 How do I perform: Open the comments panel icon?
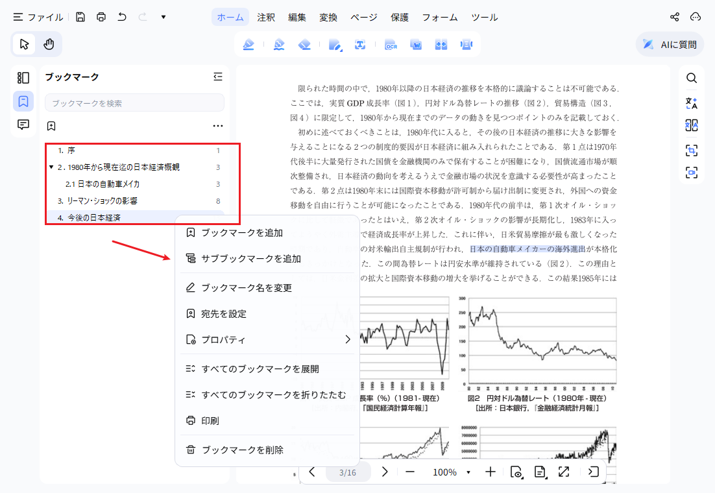tap(23, 125)
